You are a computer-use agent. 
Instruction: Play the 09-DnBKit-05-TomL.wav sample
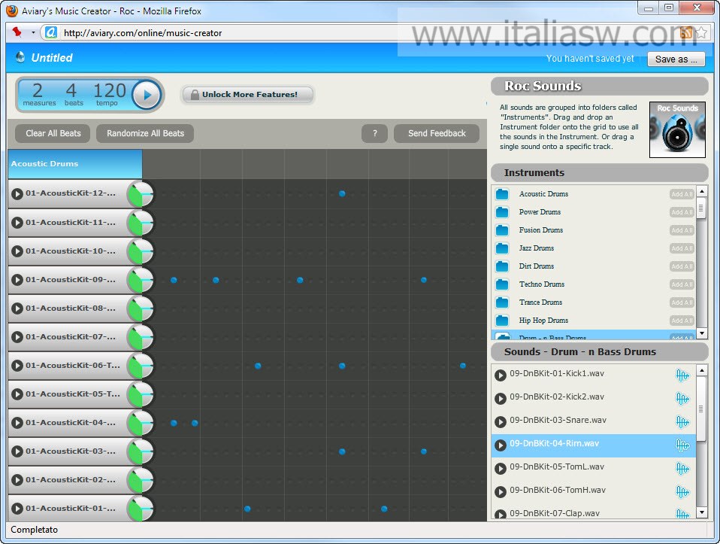click(500, 469)
